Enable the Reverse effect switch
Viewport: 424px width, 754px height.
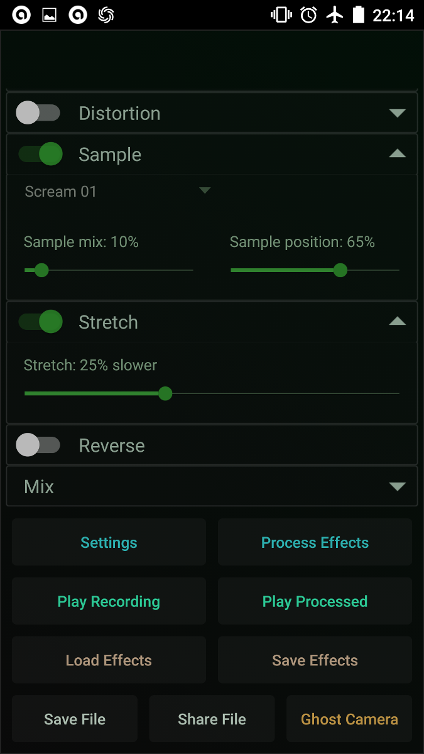click(38, 445)
